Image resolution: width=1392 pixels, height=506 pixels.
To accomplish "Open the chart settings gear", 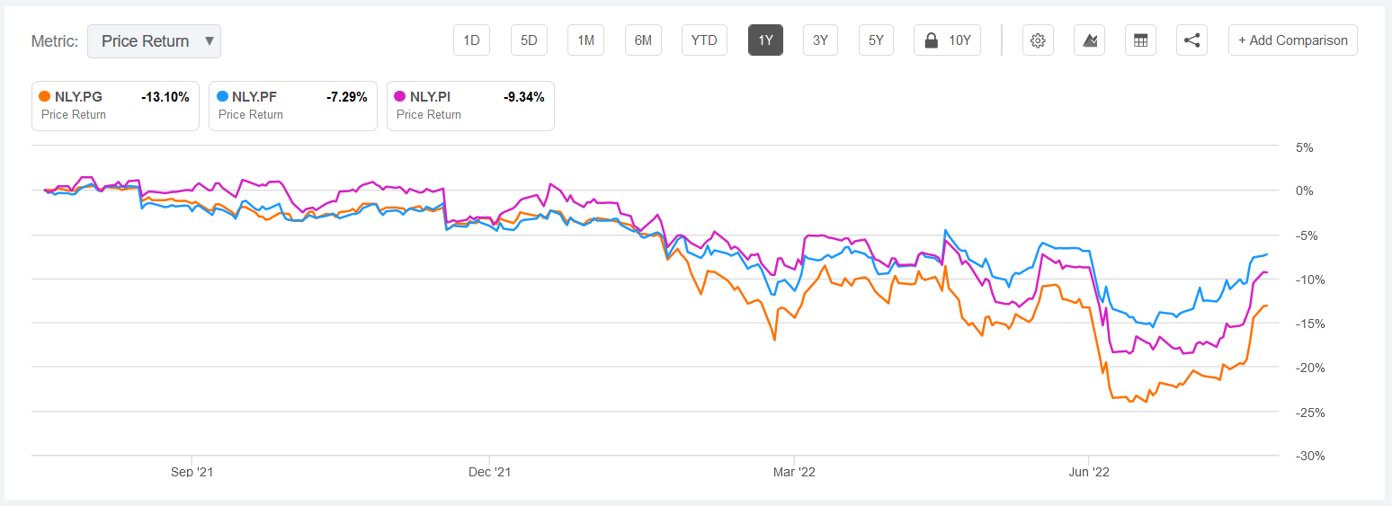I will [x=1038, y=40].
